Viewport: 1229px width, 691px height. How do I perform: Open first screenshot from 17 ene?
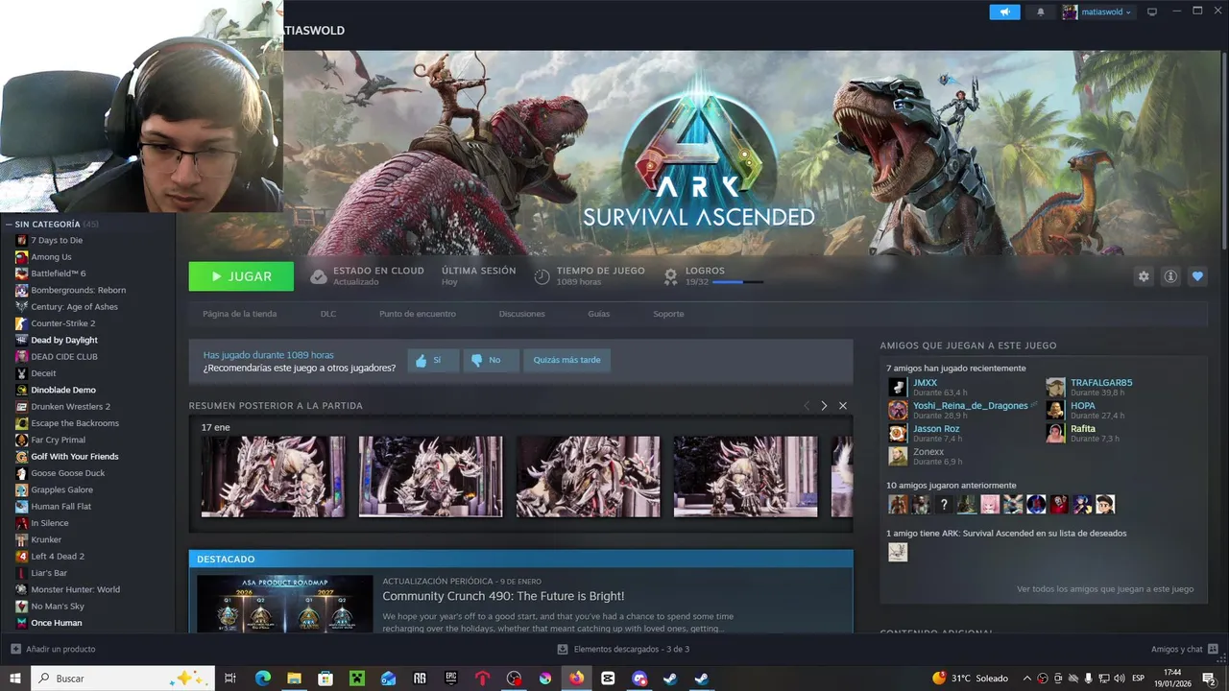(273, 477)
